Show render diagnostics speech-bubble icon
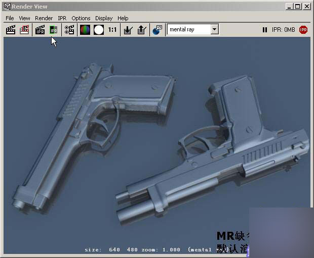Image resolution: width=314 pixels, height=258 pixels. pos(157,30)
